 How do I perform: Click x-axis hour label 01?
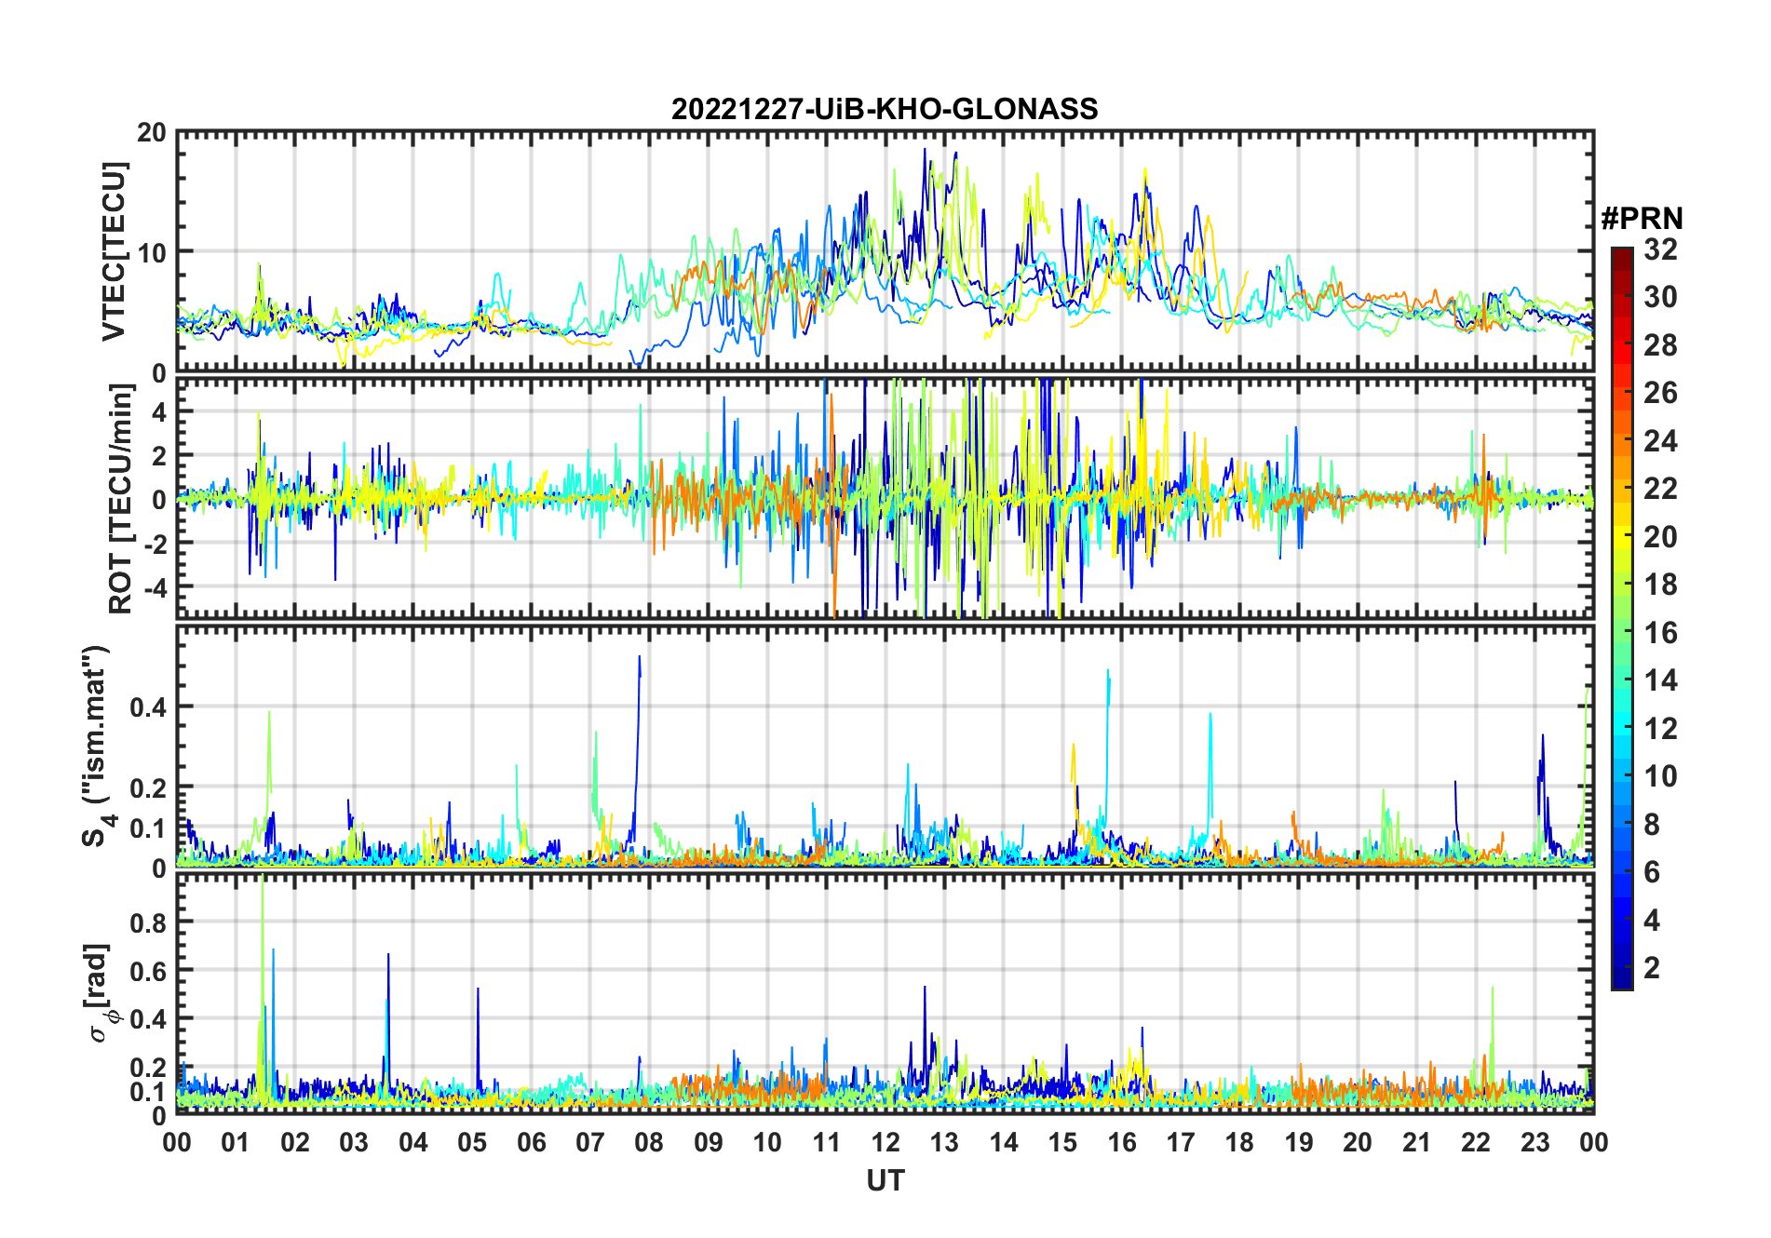coord(236,1142)
